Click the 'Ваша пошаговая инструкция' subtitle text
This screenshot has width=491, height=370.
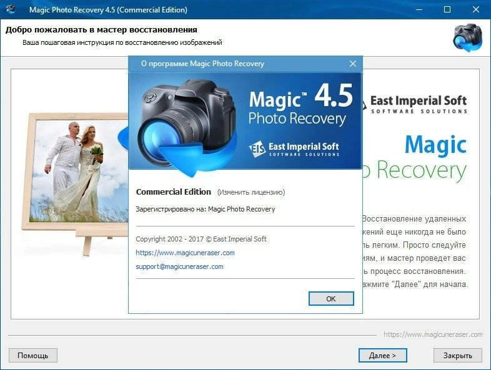tap(122, 42)
